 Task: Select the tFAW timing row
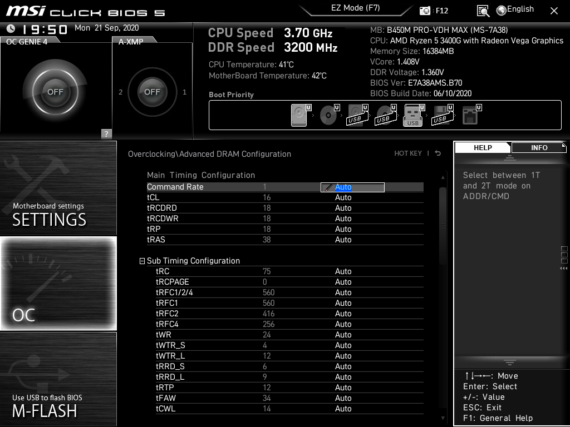(x=289, y=398)
